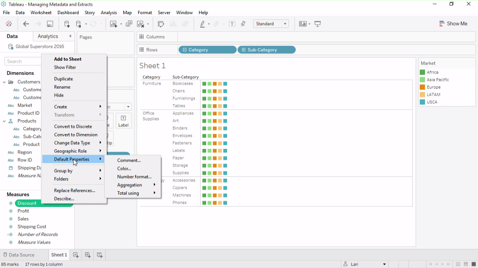Image resolution: width=478 pixels, height=268 pixels.
Task: Expand the Sub-Category pill on Rows
Action: click(x=244, y=50)
